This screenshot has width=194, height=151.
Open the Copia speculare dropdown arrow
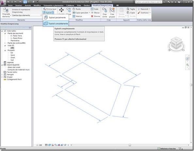pyautogui.click(x=89, y=13)
